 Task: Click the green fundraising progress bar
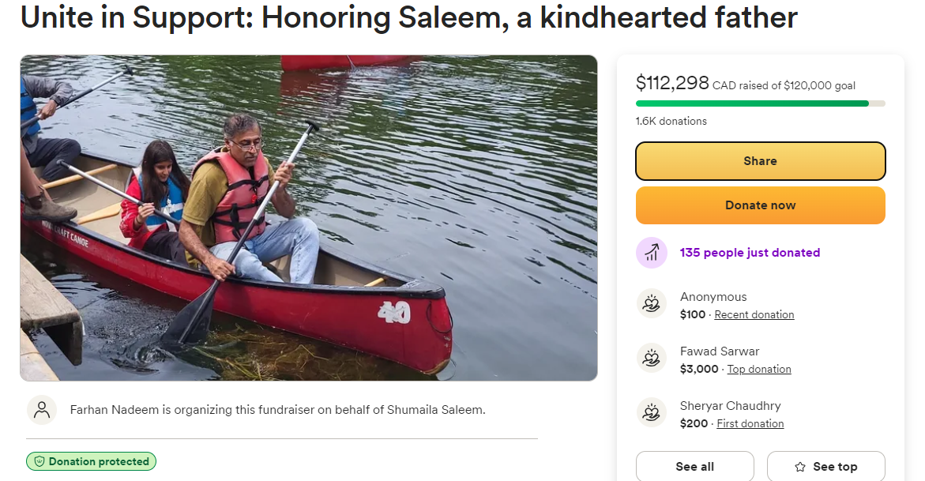pos(752,103)
